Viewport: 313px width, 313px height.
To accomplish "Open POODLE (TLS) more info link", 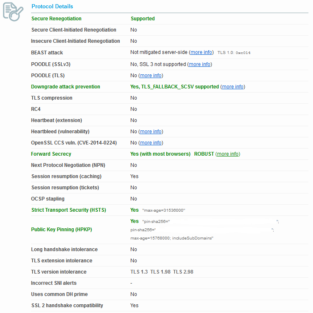I will coord(151,76).
